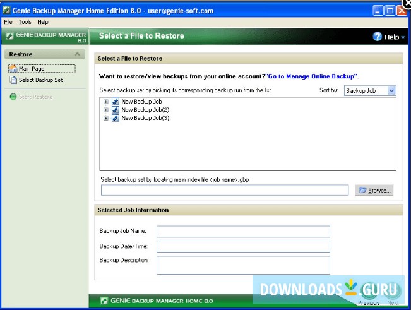Viewport: 411px width, 310px height.
Task: Collapse the Restore sidebar panel
Action: [x=77, y=54]
